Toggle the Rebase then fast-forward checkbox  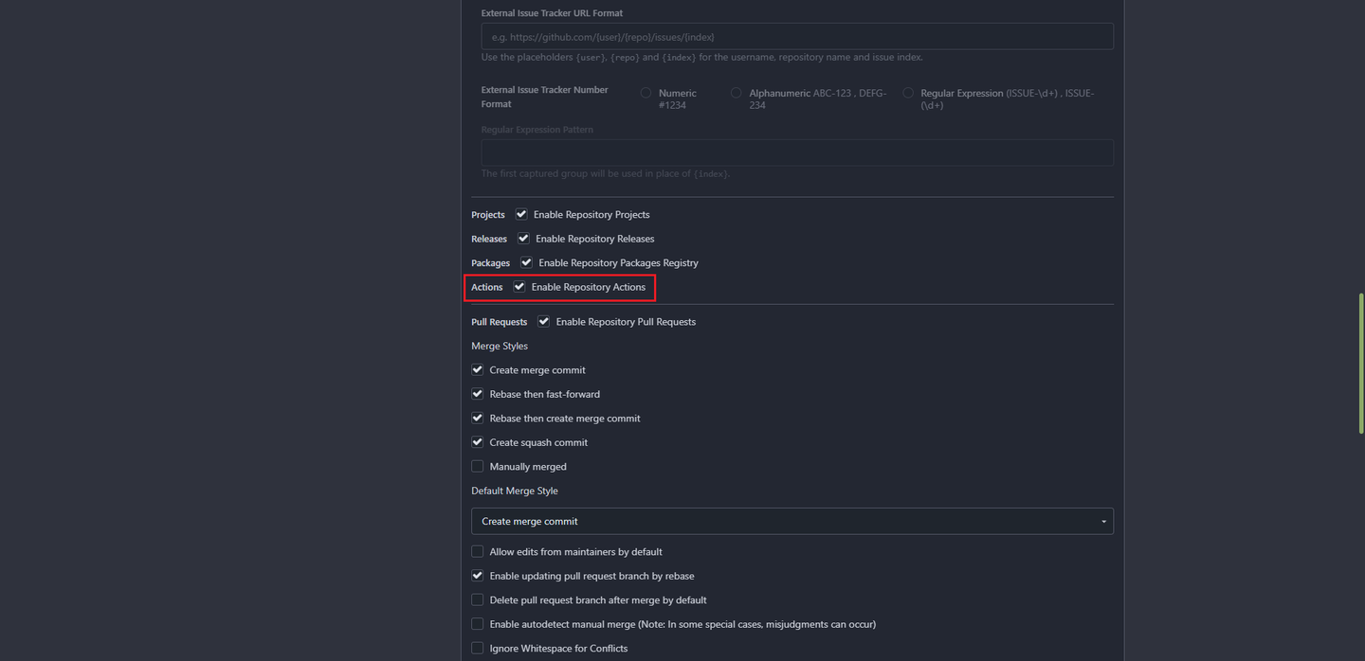point(478,394)
